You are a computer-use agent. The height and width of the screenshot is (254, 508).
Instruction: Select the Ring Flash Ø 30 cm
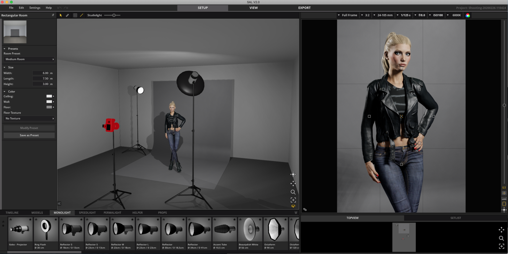(x=46, y=234)
